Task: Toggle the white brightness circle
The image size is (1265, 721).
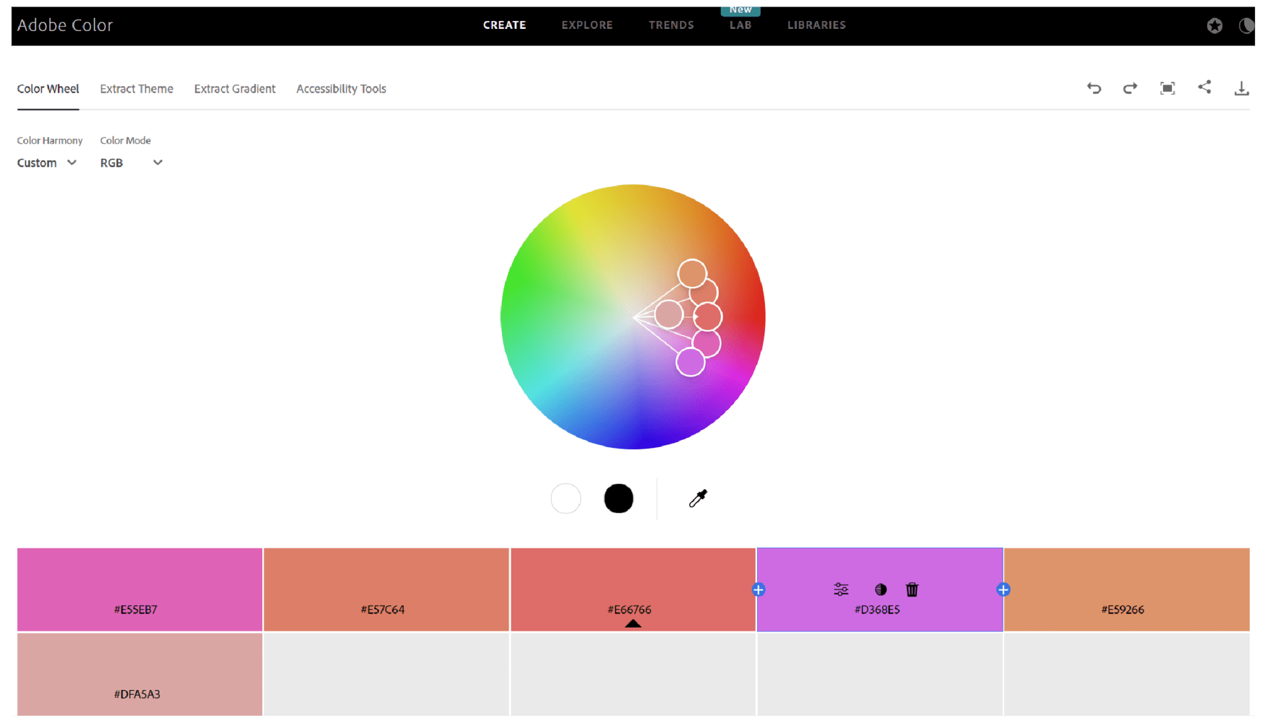Action: point(565,498)
